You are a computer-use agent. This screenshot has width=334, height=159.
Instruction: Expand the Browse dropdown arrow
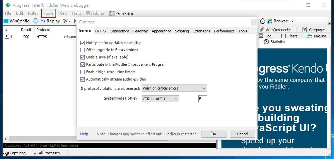click(x=293, y=21)
